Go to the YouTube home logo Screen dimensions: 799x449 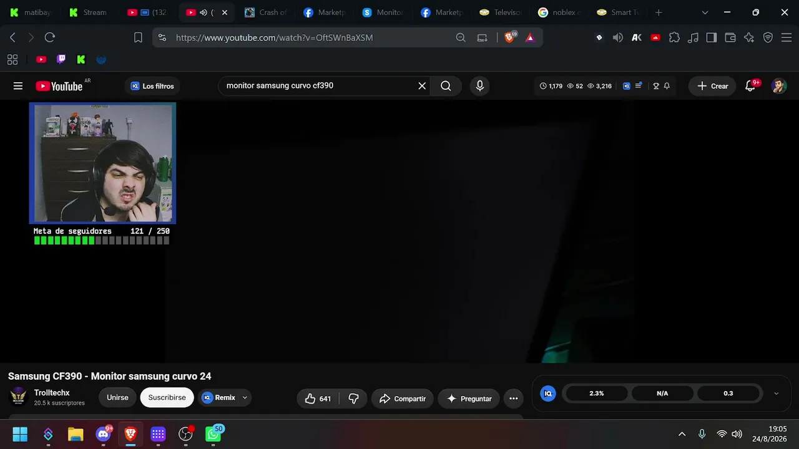[x=59, y=86]
